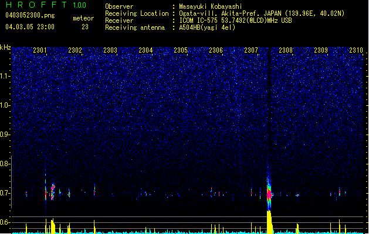Click the 0.8 frequency axis label
The height and width of the screenshot is (234, 369).
(x=5, y=164)
